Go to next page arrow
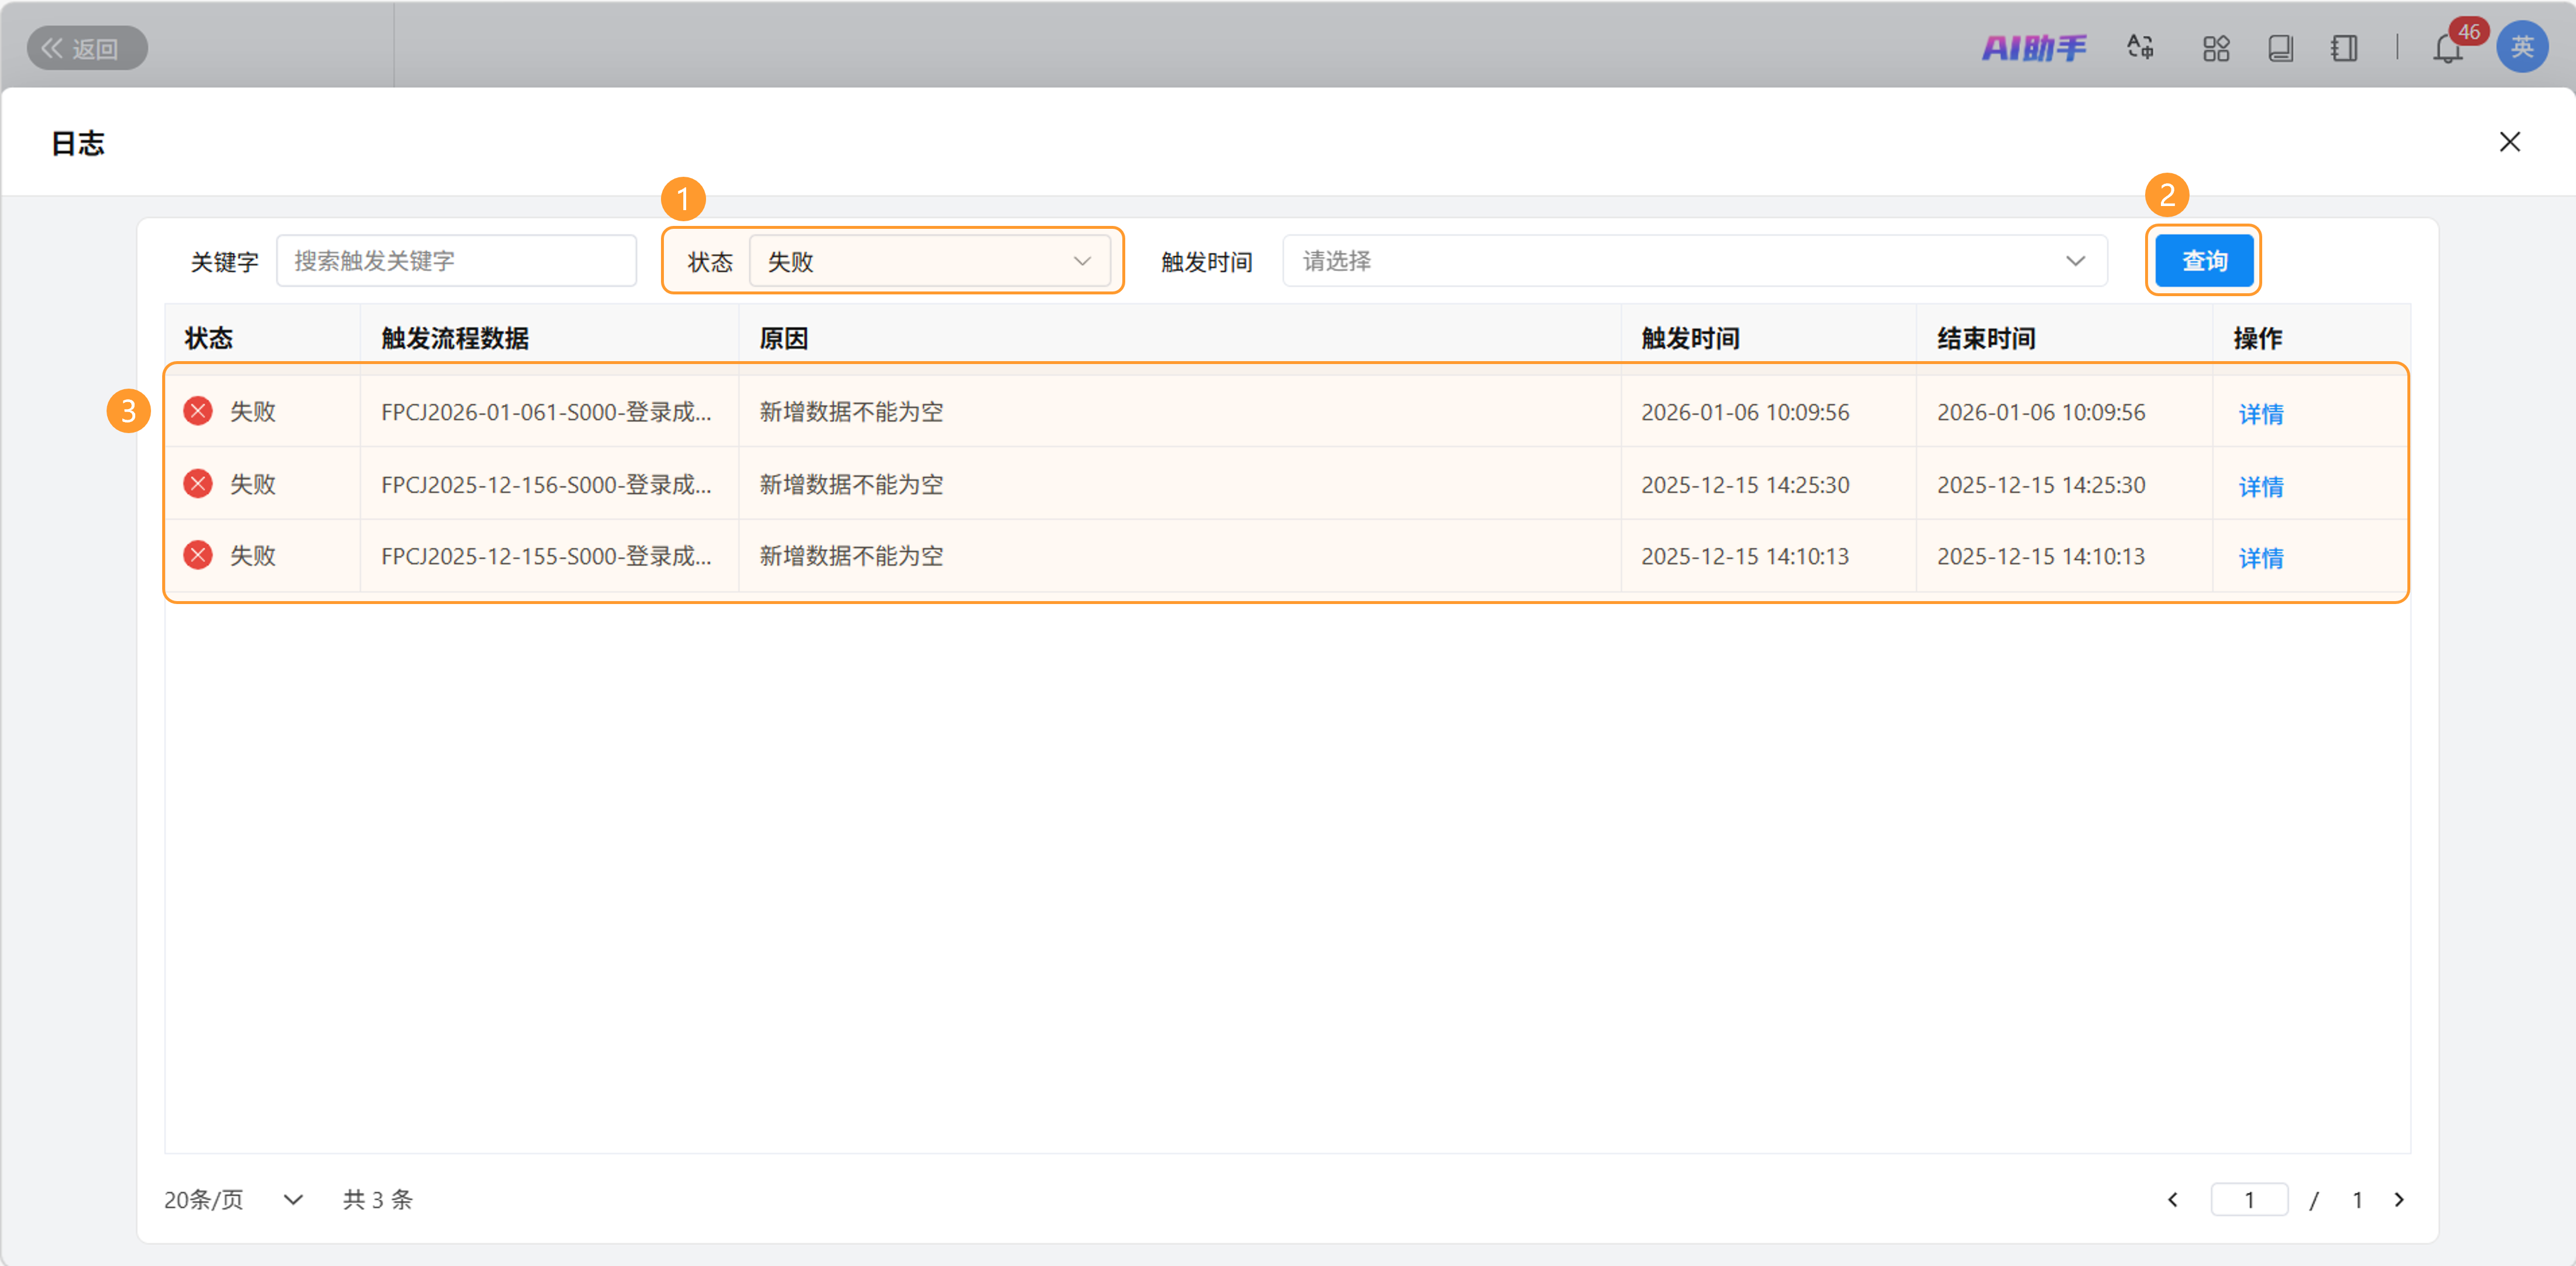The image size is (2576, 1266). [x=2398, y=1199]
